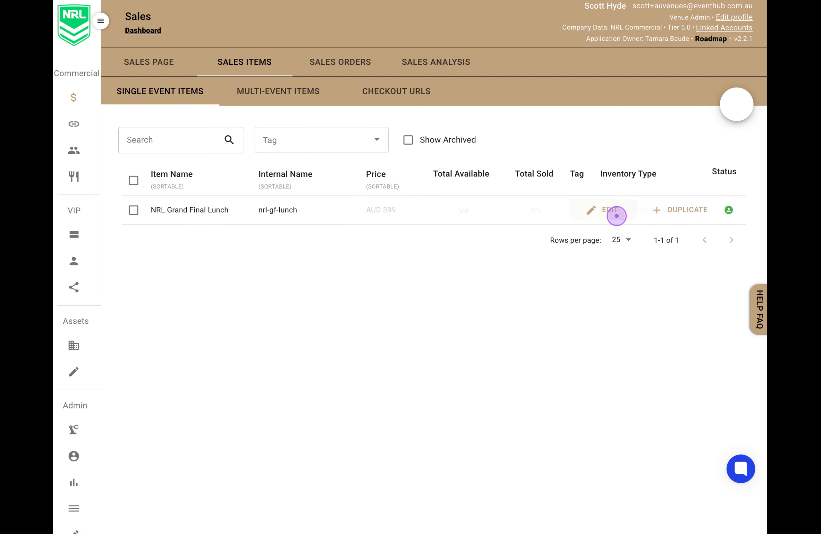Switch to the SALES ITEMS tab
Viewport: 821px width, 534px height.
[244, 62]
